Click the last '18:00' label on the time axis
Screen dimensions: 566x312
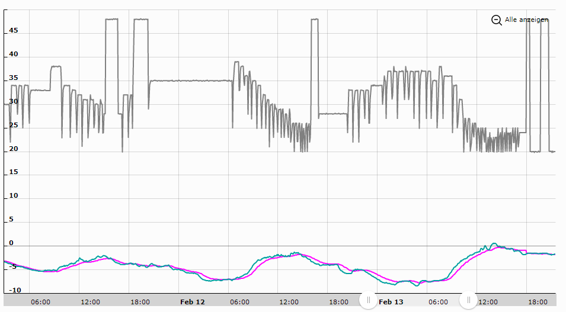pyautogui.click(x=538, y=302)
